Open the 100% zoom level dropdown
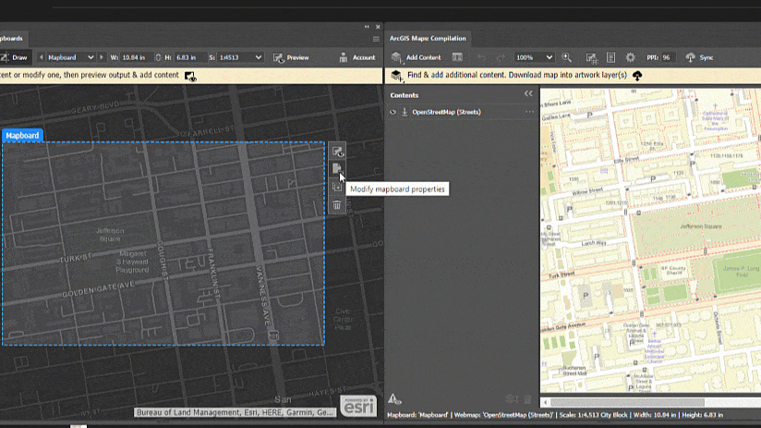 click(x=534, y=57)
